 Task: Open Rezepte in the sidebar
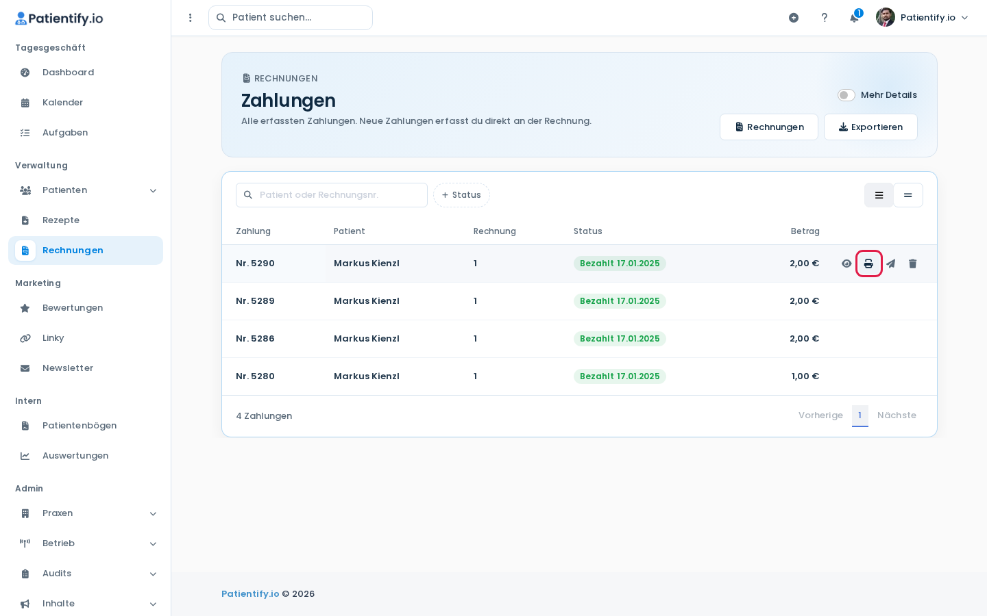tap(86, 220)
